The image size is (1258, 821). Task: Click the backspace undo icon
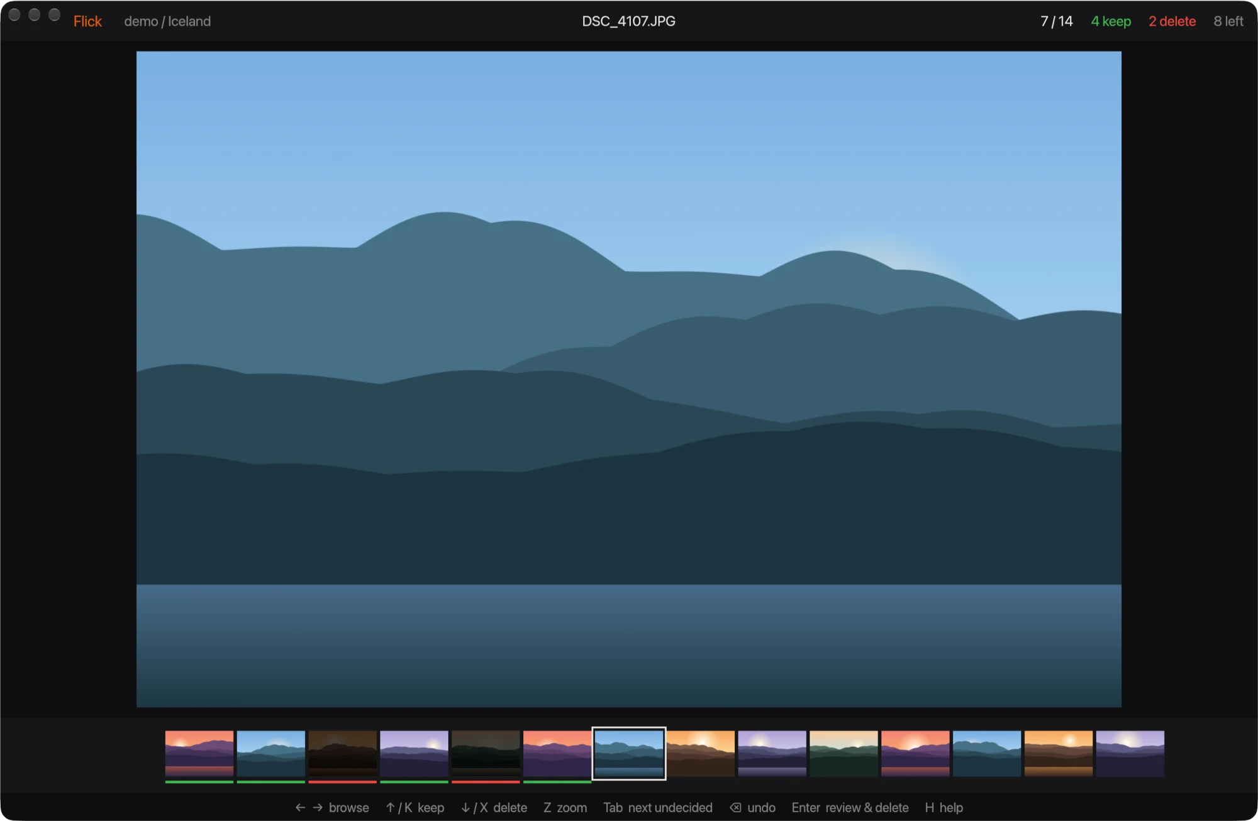pyautogui.click(x=735, y=808)
